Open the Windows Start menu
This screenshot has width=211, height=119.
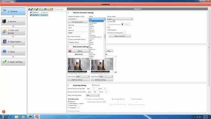3,117
